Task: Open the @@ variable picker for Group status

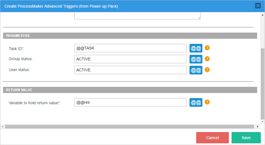Action: point(196,59)
